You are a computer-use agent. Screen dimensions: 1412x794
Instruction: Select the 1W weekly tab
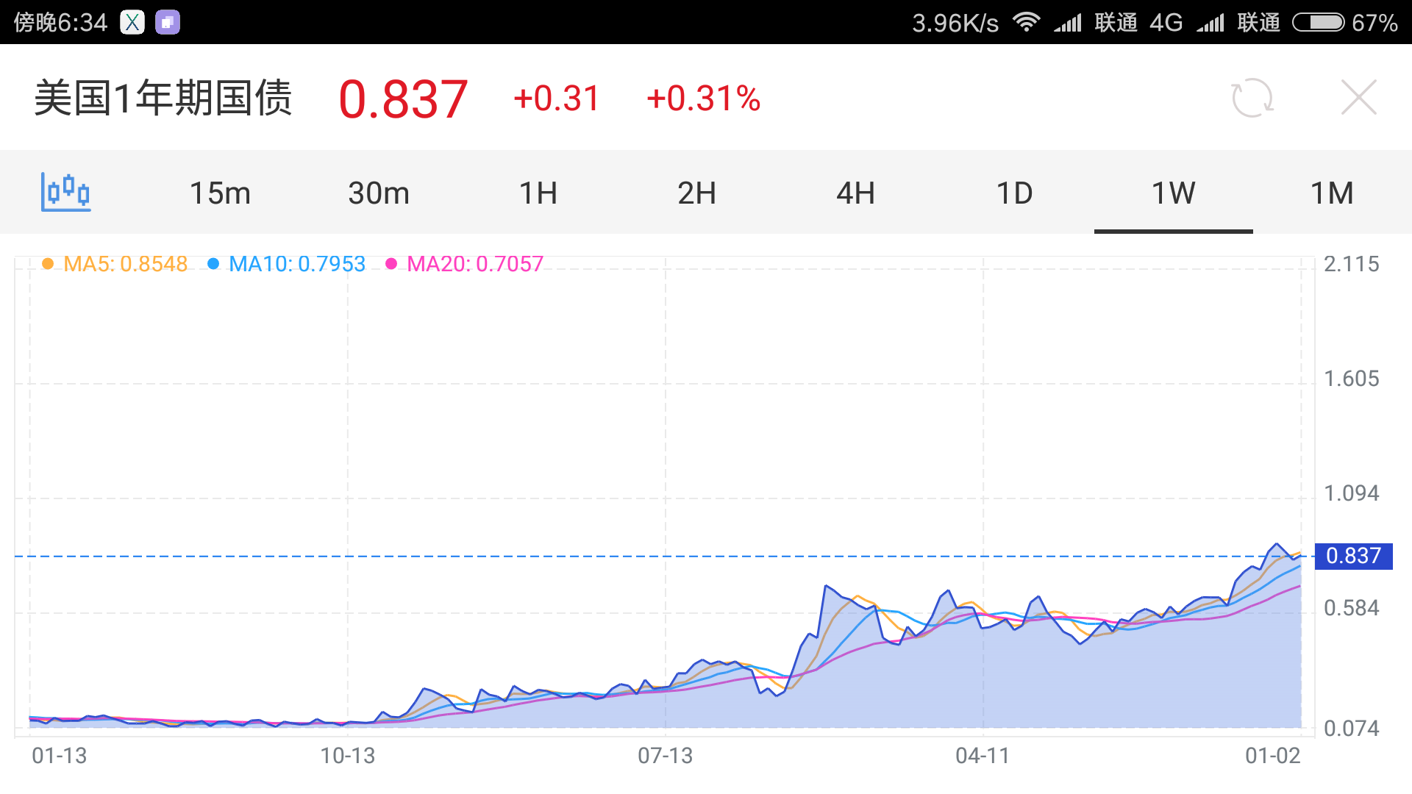1173,193
